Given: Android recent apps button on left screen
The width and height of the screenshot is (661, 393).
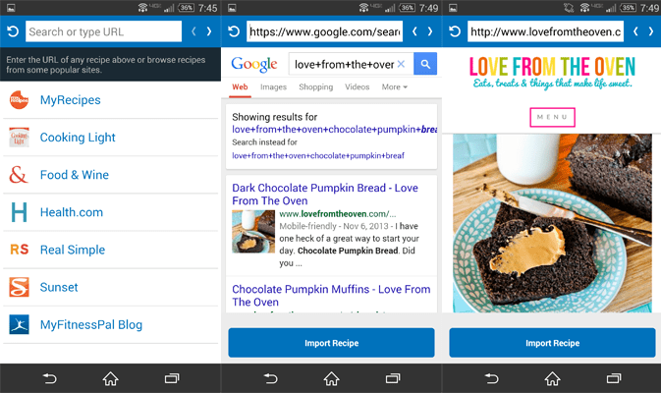Looking at the screenshot, I should [172, 378].
